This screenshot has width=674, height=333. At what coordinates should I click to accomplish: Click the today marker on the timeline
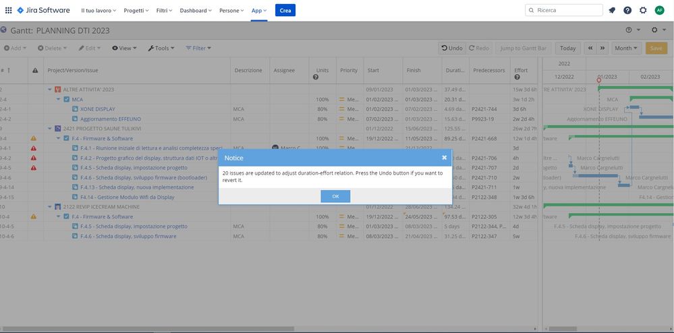click(x=599, y=80)
